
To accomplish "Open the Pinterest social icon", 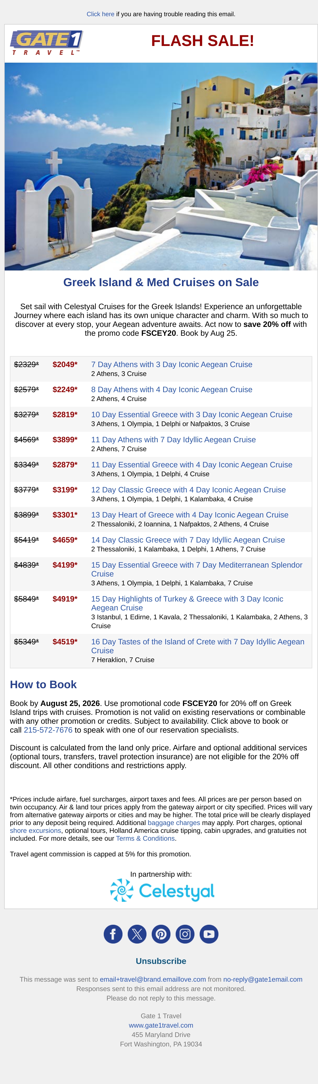I will tap(161, 934).
